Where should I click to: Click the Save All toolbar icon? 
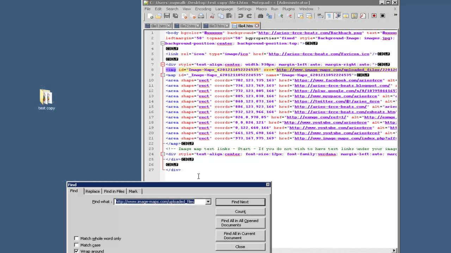coord(175,16)
